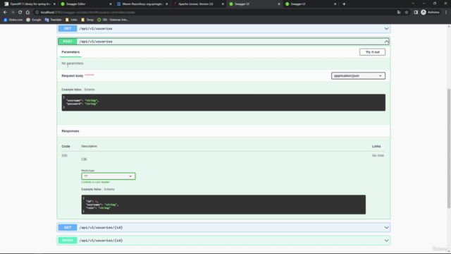Expand the GET /api/v1/usuarios operation
Image resolution: width=451 pixels, height=254 pixels.
386,28
